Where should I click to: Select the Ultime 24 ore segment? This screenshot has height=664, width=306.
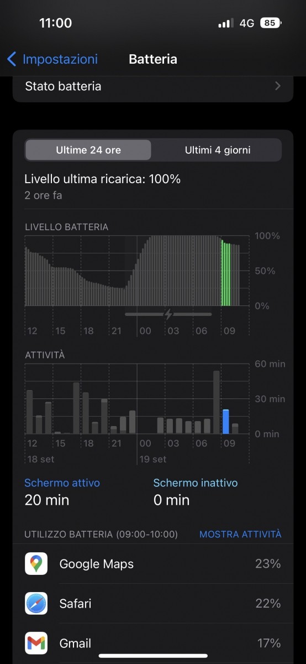pos(88,150)
